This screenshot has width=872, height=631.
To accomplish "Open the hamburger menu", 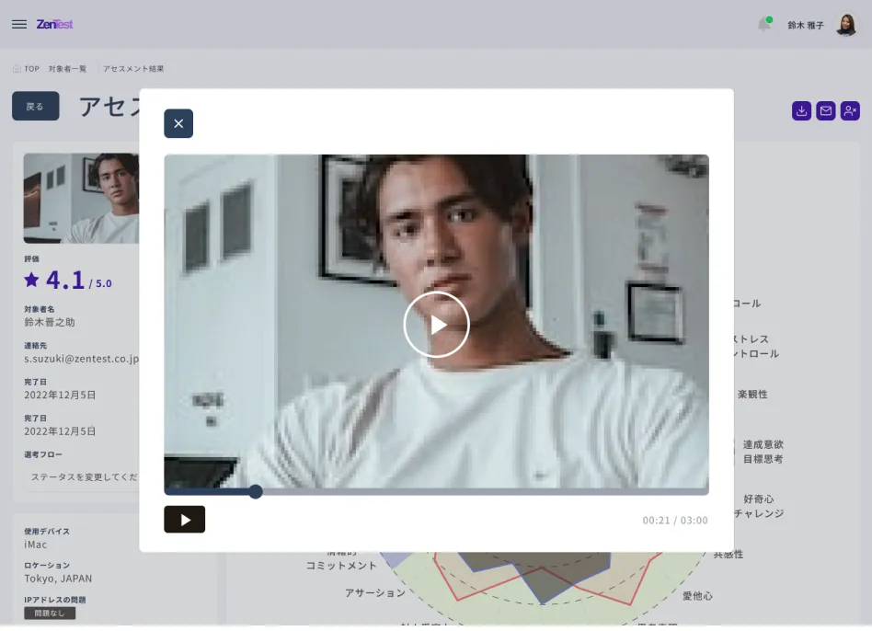I will tap(19, 25).
